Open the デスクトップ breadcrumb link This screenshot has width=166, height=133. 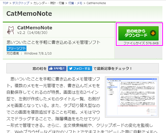[x=21, y=3]
